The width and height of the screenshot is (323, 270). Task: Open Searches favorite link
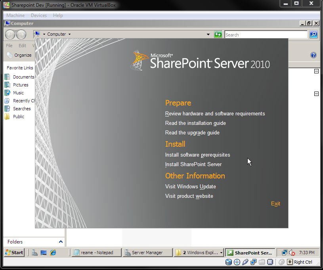(x=18, y=109)
